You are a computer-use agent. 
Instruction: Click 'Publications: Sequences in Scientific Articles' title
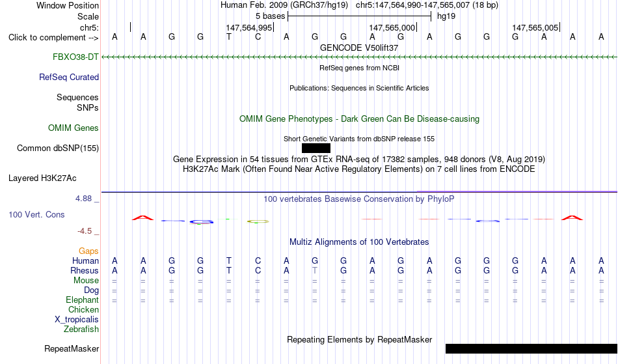click(359, 88)
